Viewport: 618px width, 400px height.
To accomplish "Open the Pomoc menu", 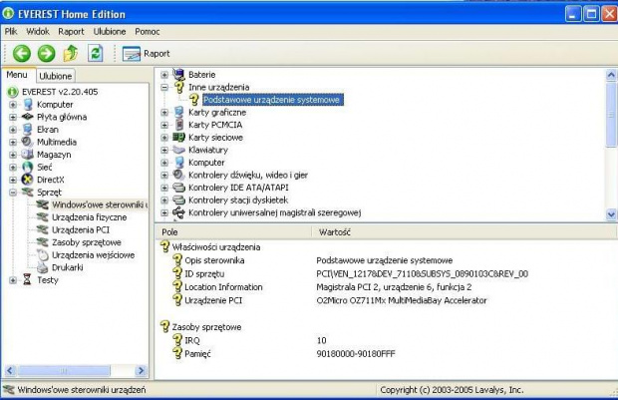I will tap(147, 31).
